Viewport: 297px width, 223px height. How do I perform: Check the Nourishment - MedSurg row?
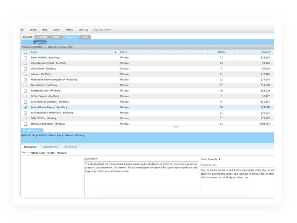tap(25, 85)
